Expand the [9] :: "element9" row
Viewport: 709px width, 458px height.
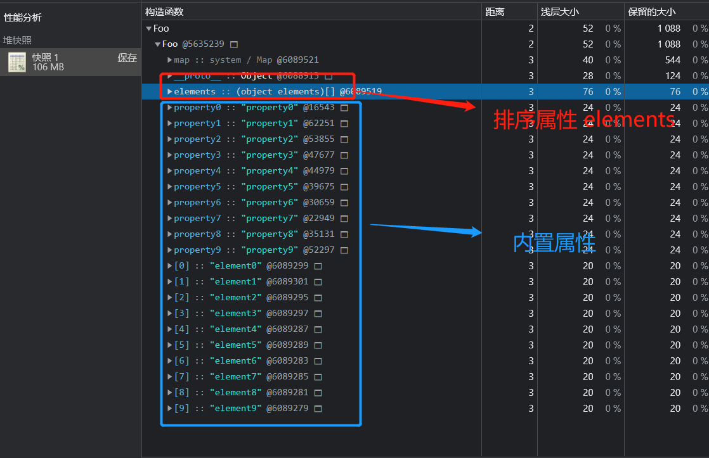[x=169, y=409]
